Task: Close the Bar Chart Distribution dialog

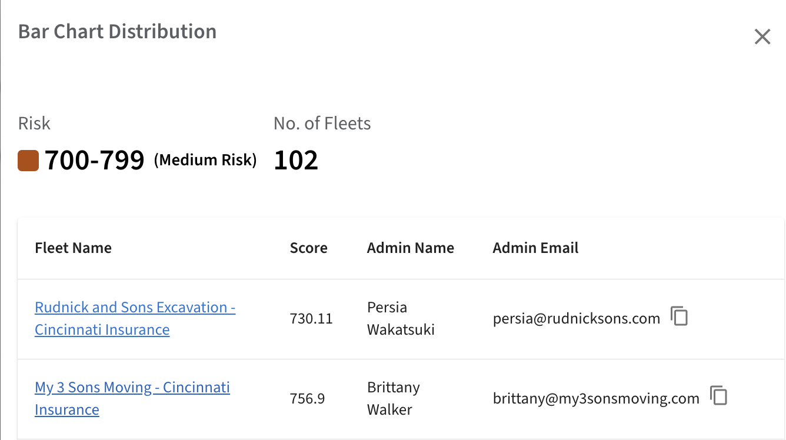Action: coord(762,37)
